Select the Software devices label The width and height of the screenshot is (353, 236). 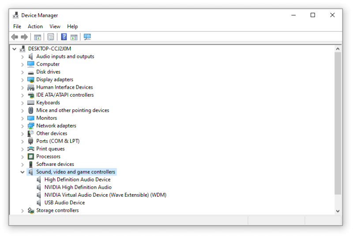pyautogui.click(x=55, y=164)
